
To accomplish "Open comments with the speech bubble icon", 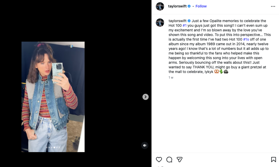I will 169,159.
